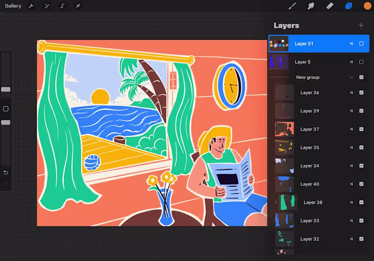Select the Smudge tool
This screenshot has height=261, width=374.
[311, 6]
